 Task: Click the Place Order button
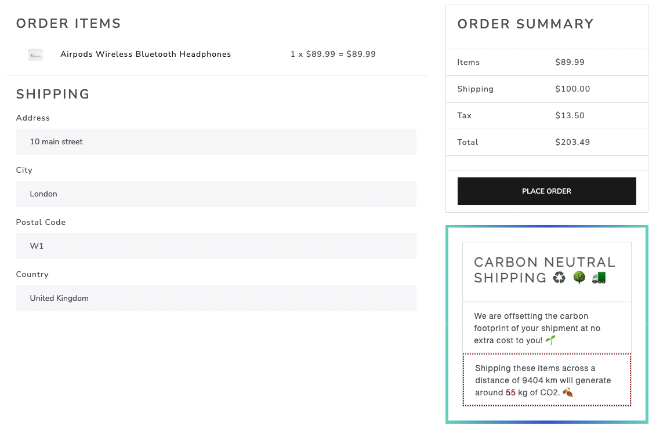pos(546,191)
